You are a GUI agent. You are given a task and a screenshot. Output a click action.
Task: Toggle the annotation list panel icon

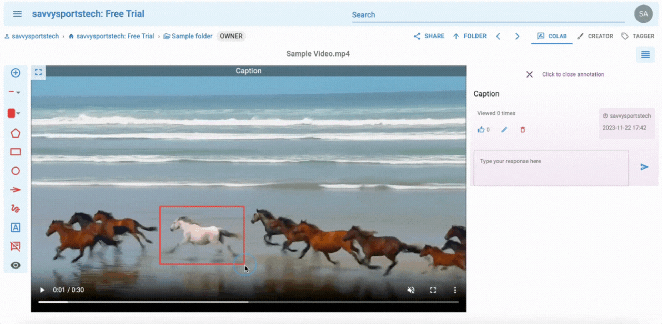pos(645,54)
